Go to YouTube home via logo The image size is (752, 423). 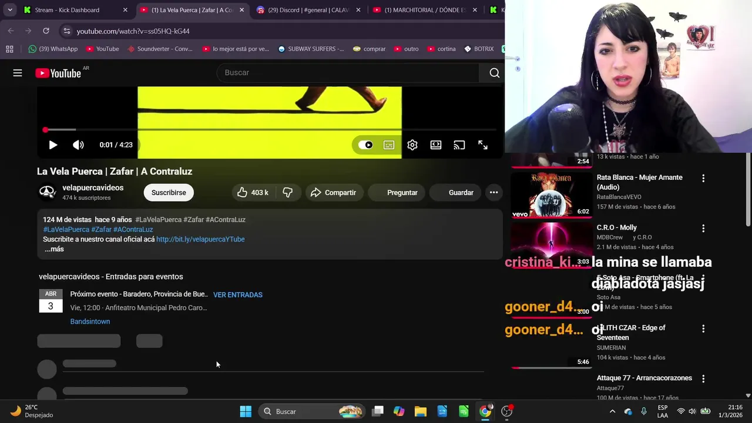(58, 73)
